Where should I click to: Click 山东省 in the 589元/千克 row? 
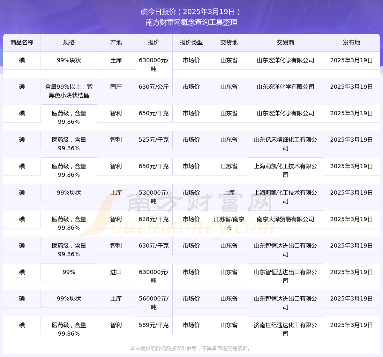(x=229, y=325)
